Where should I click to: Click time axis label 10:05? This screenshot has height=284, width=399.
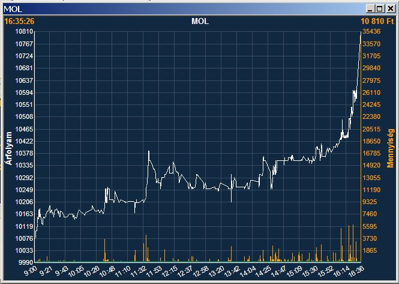[x=76, y=271]
